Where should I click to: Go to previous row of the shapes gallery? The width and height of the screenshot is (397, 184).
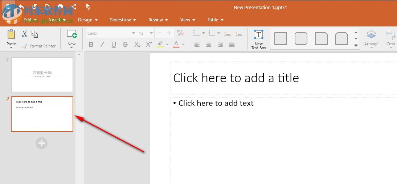click(356, 32)
